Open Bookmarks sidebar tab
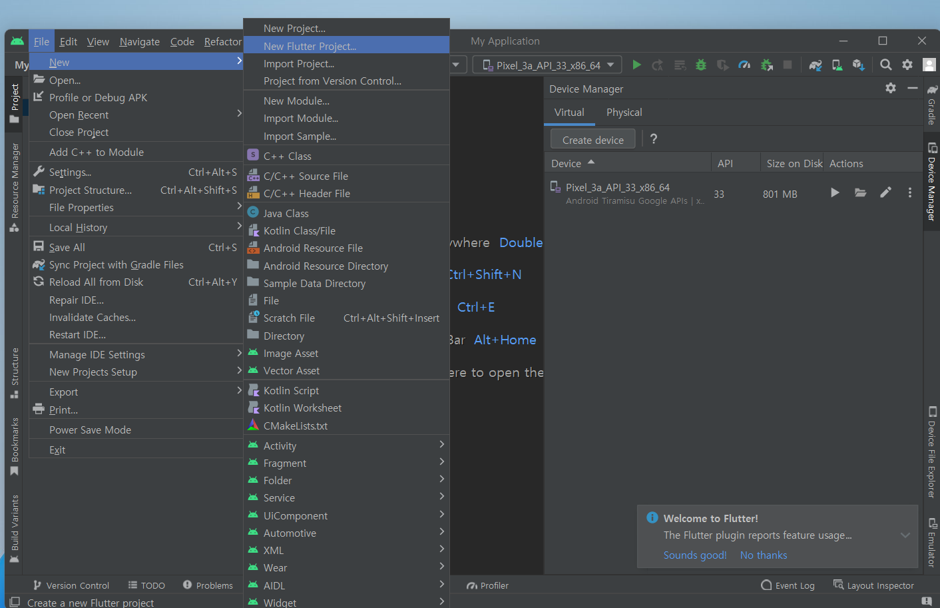 point(15,446)
